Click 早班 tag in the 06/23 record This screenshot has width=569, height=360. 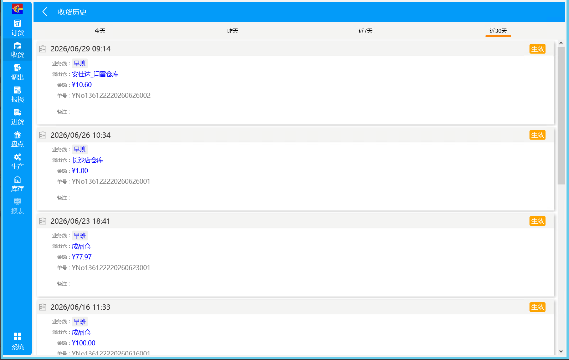80,235
